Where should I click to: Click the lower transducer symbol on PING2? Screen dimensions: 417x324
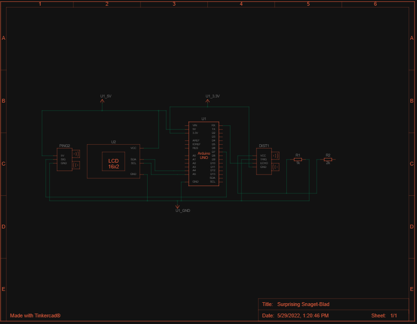(76, 165)
